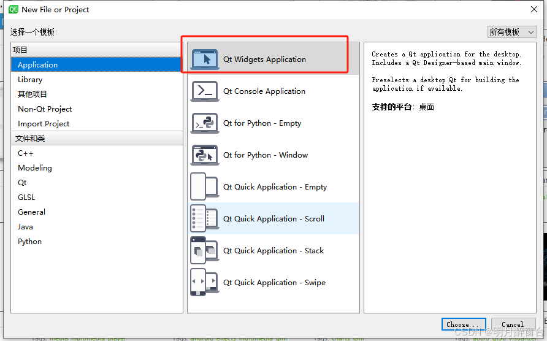Click the Choose... button
The image size is (547, 341).
tap(464, 324)
